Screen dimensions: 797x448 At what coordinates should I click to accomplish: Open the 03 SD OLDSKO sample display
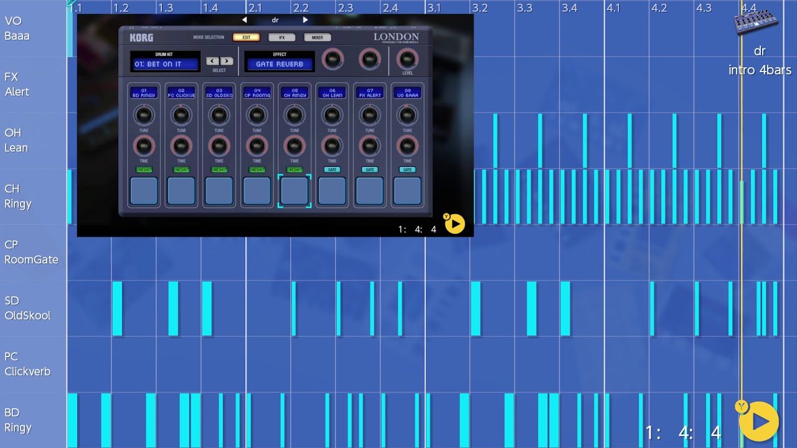coord(219,93)
